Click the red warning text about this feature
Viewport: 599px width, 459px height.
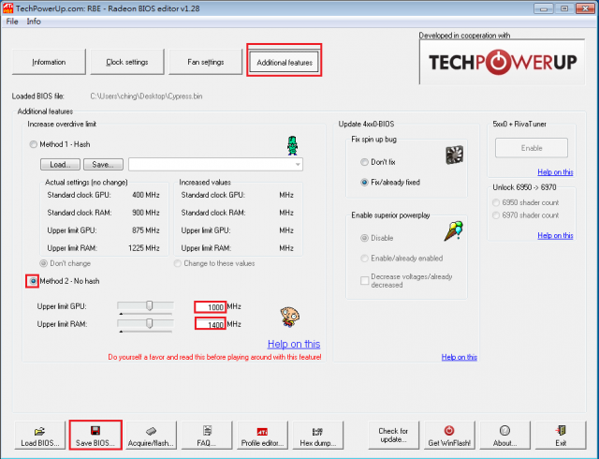point(214,357)
